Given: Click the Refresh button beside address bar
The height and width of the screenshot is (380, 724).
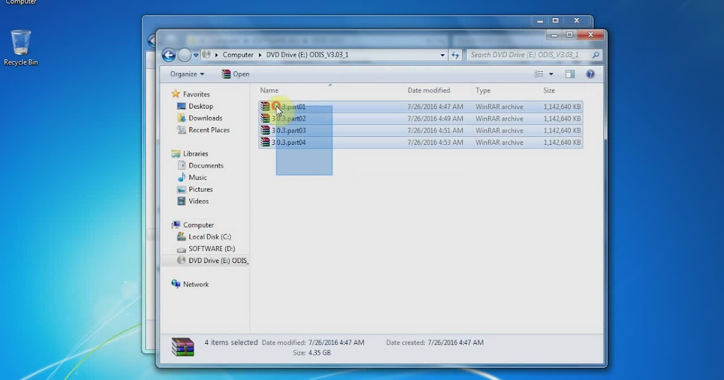Looking at the screenshot, I should click(456, 55).
